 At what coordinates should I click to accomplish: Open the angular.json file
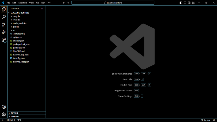point(27,41)
